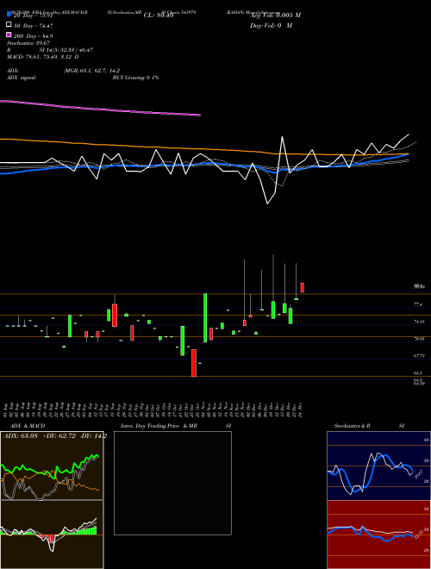This screenshot has height=569, width=431.
Task: Click the '(MGR) 63.1, 62.7, 14.2' ADX values
Action: click(91, 71)
